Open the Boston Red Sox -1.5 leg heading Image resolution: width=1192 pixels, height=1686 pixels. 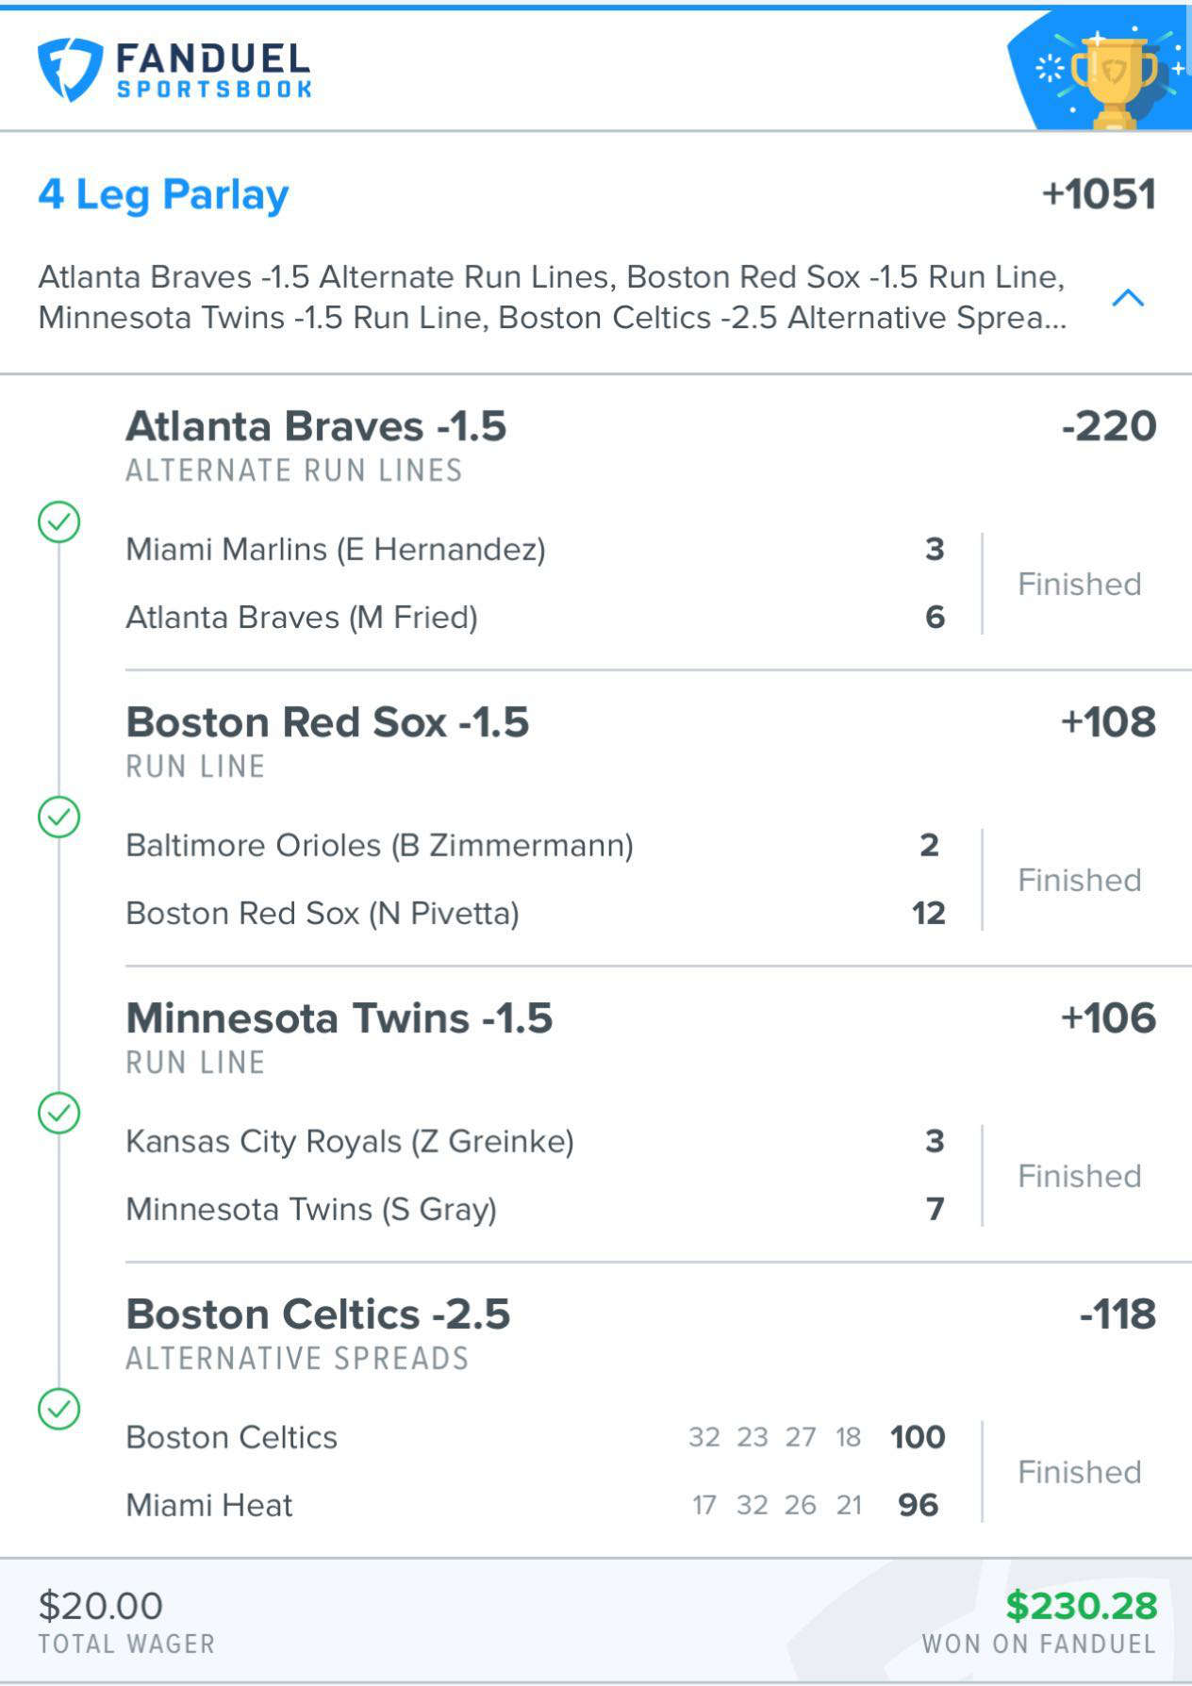(x=327, y=722)
